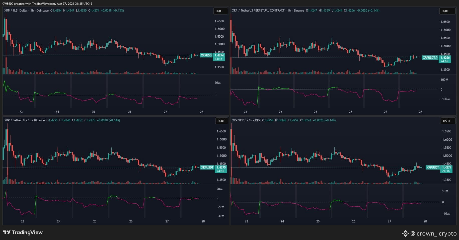Open the USD currency selector on the Coinbase chart
The image size is (459, 240).
coord(220,11)
